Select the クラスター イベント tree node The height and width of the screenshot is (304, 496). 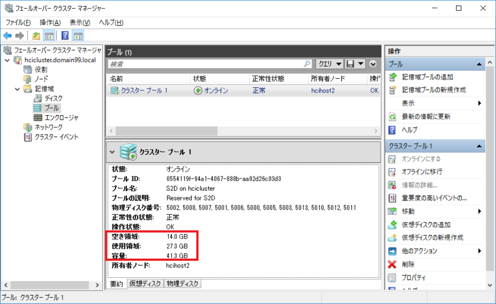(56, 137)
